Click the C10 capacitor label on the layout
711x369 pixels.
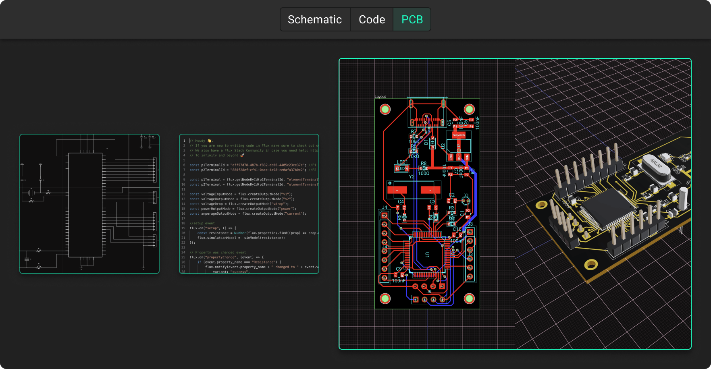pyautogui.click(x=457, y=229)
